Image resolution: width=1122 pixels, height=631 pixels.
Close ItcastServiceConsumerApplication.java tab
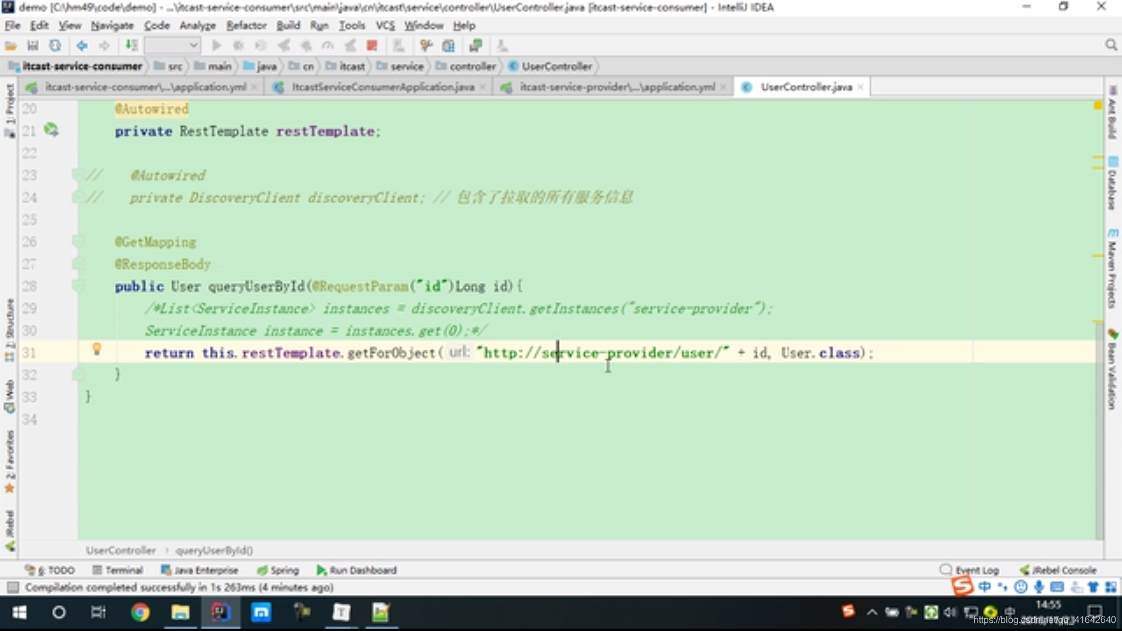click(482, 87)
